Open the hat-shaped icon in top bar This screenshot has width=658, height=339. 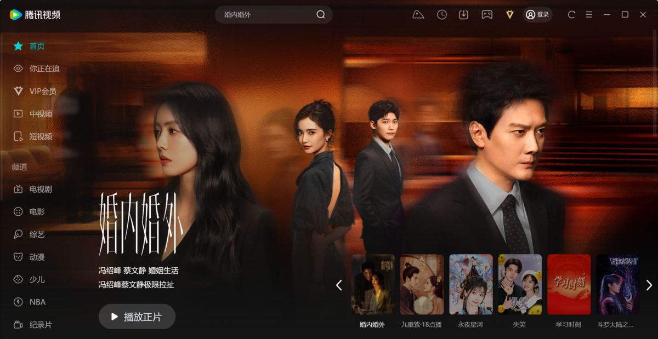pos(418,15)
